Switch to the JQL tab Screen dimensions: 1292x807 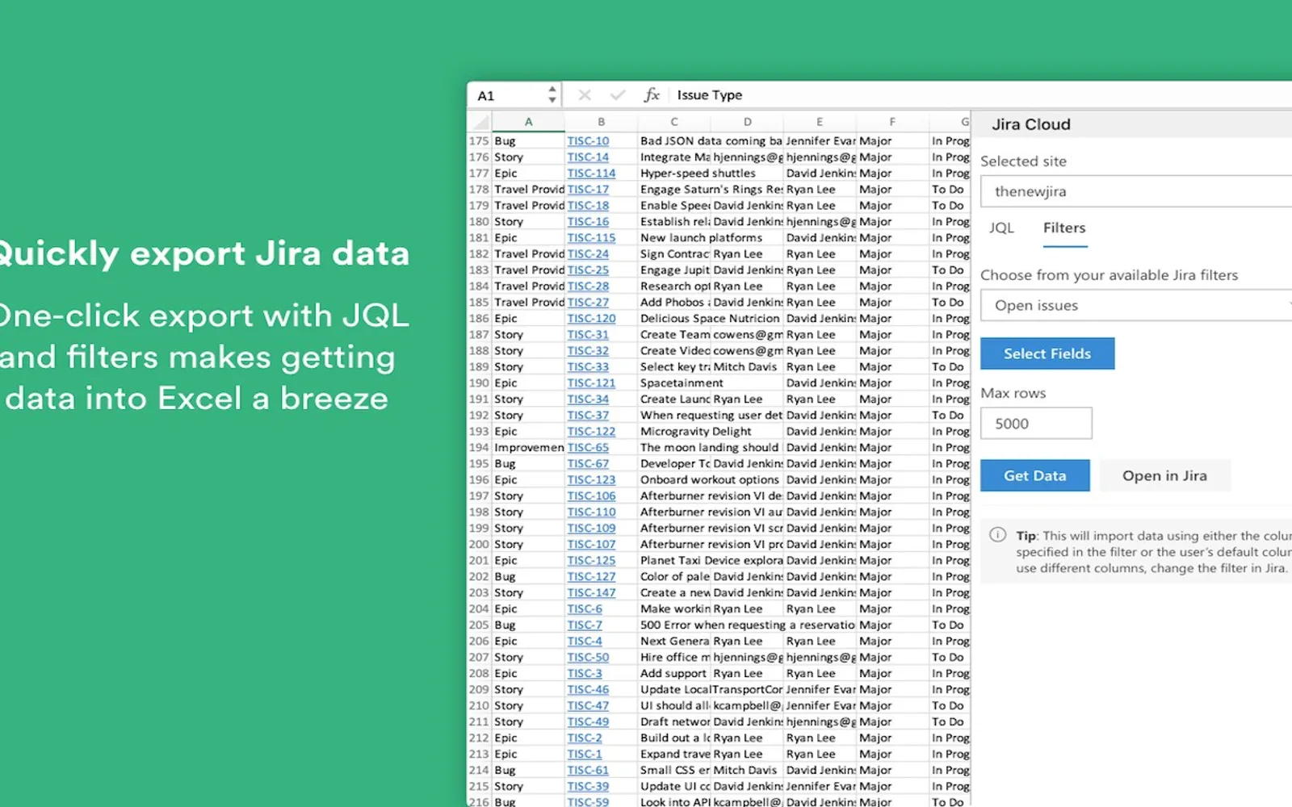1001,228
